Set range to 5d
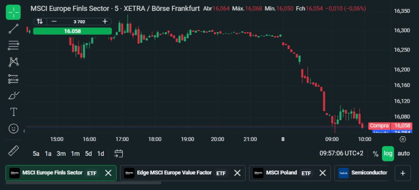419x190 pixels. tap(89, 154)
